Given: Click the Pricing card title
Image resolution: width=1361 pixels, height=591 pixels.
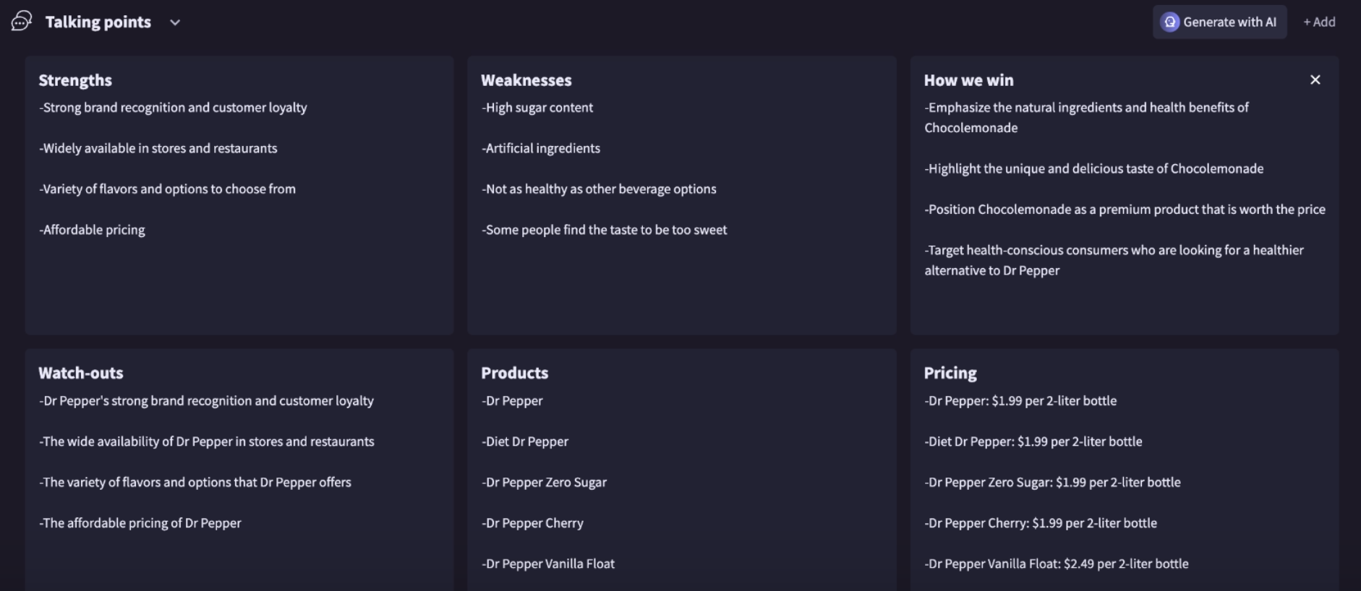Looking at the screenshot, I should [x=950, y=373].
